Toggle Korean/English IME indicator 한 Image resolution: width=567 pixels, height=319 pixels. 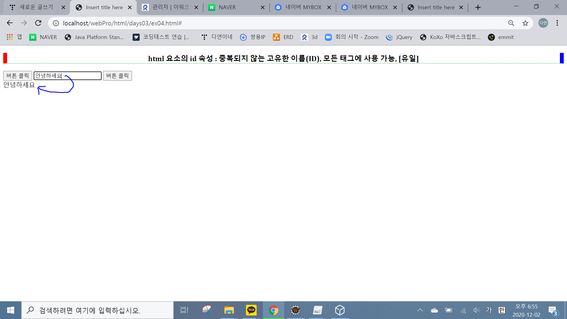501,310
